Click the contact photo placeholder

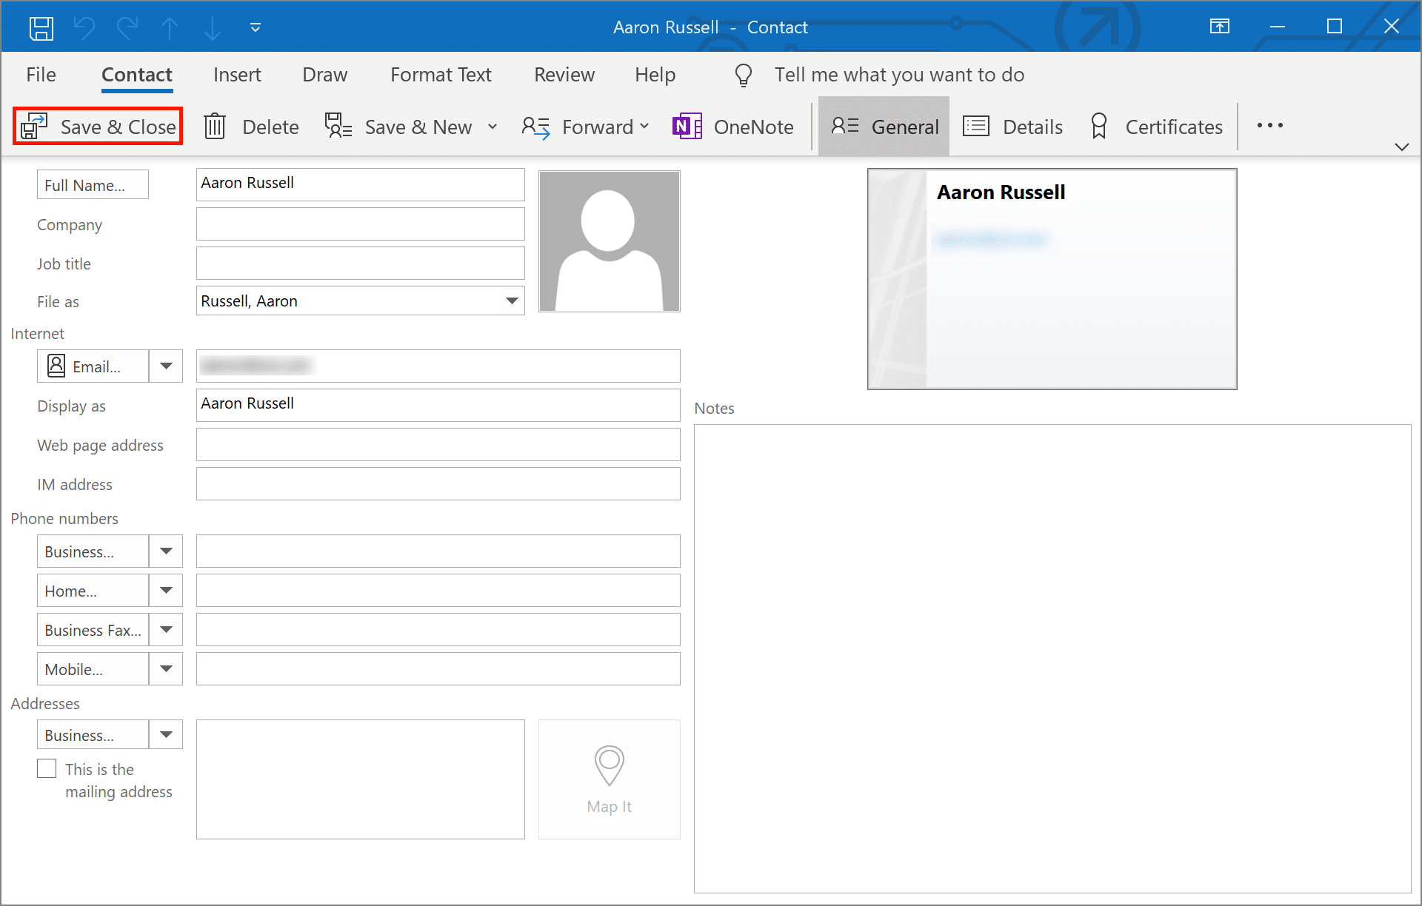tap(610, 242)
